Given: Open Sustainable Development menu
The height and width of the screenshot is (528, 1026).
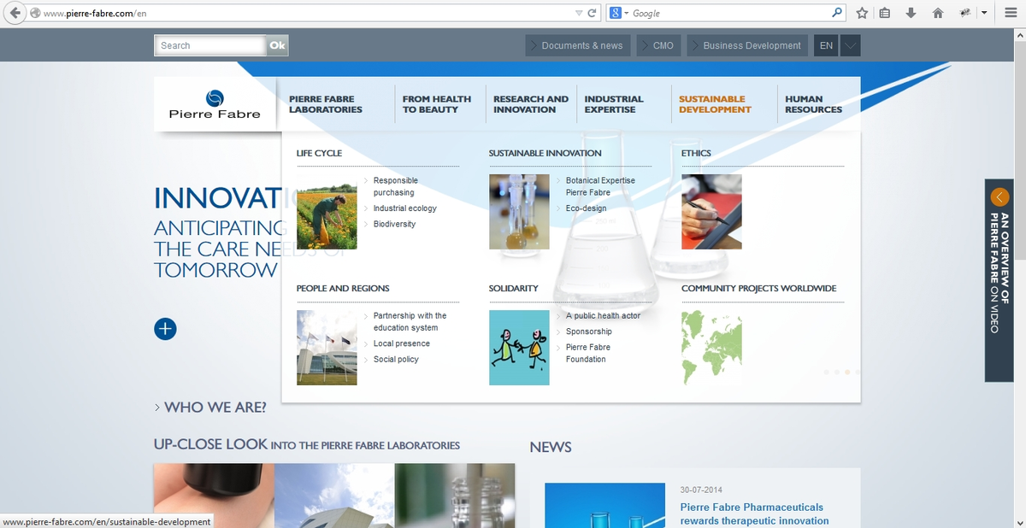Looking at the screenshot, I should point(715,104).
